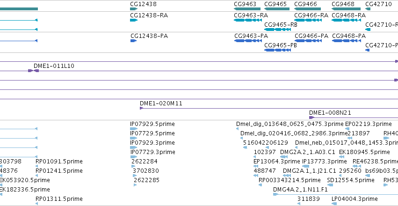Open EST IP07929.3prime

pos(152,143)
